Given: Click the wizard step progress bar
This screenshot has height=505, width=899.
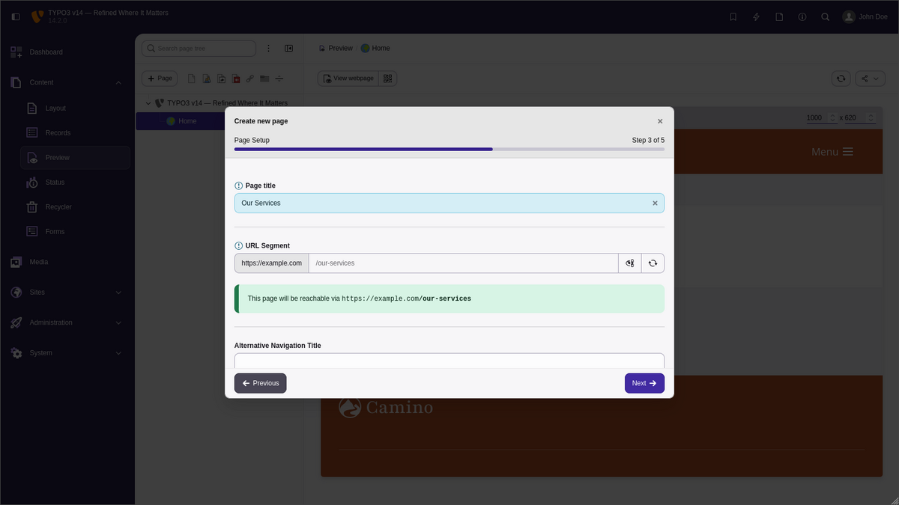Looking at the screenshot, I should click(449, 149).
